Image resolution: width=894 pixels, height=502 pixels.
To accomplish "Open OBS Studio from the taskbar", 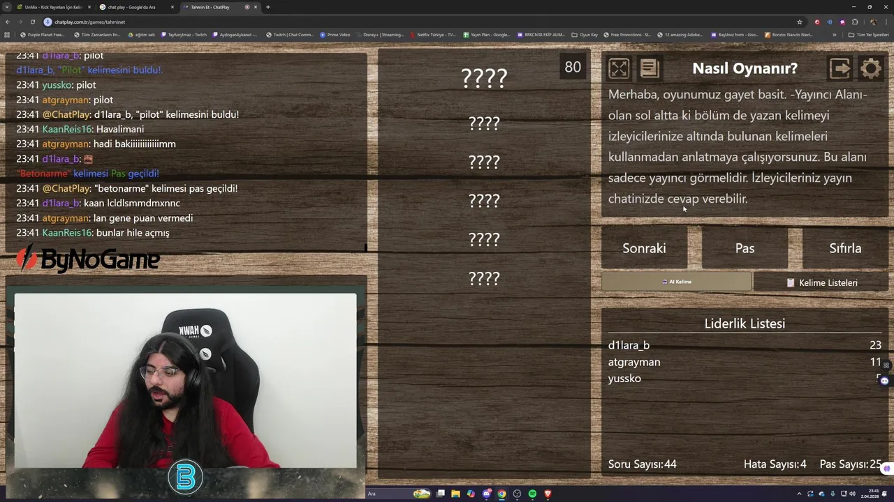I will [517, 494].
